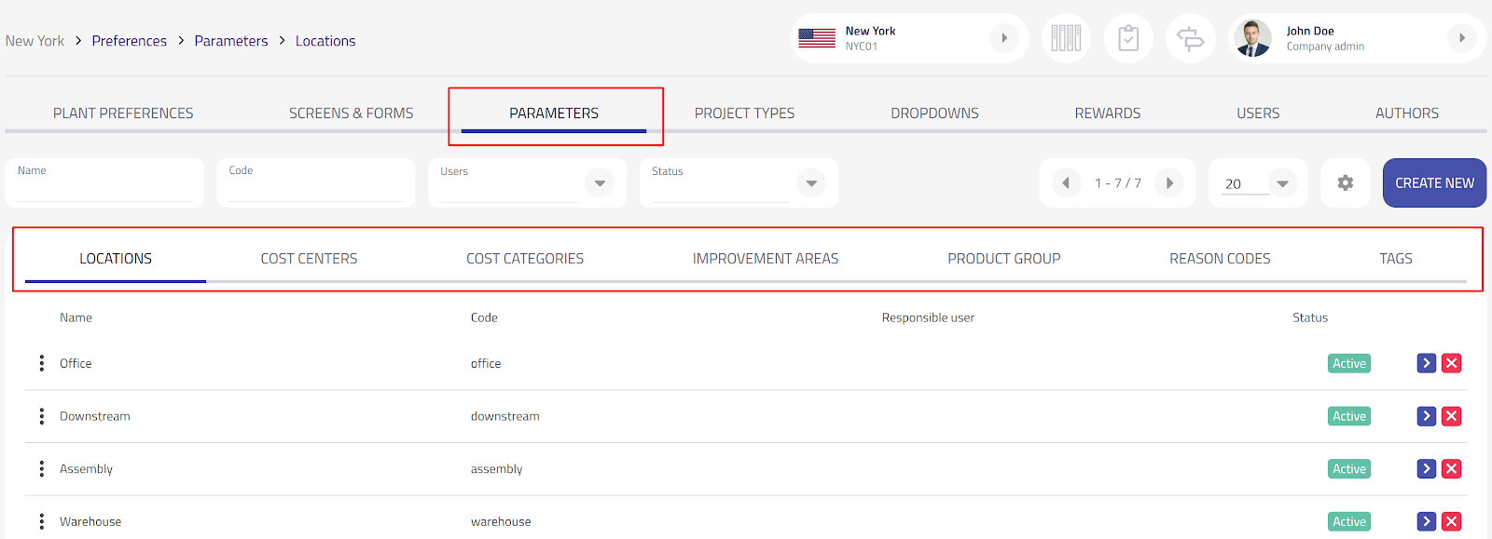Click the clipboard checklist icon
The image size is (1492, 539).
[x=1128, y=38]
